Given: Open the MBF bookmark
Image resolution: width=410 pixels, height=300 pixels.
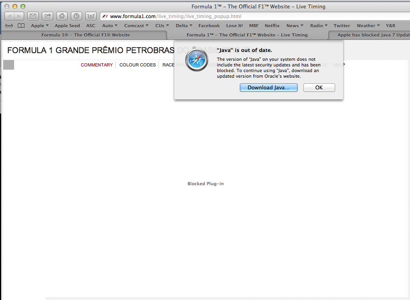Looking at the screenshot, I should tap(253, 26).
